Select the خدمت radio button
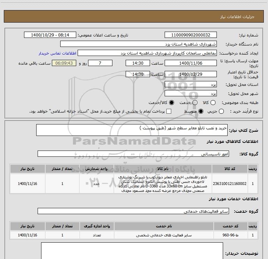 [x=195, y=103]
